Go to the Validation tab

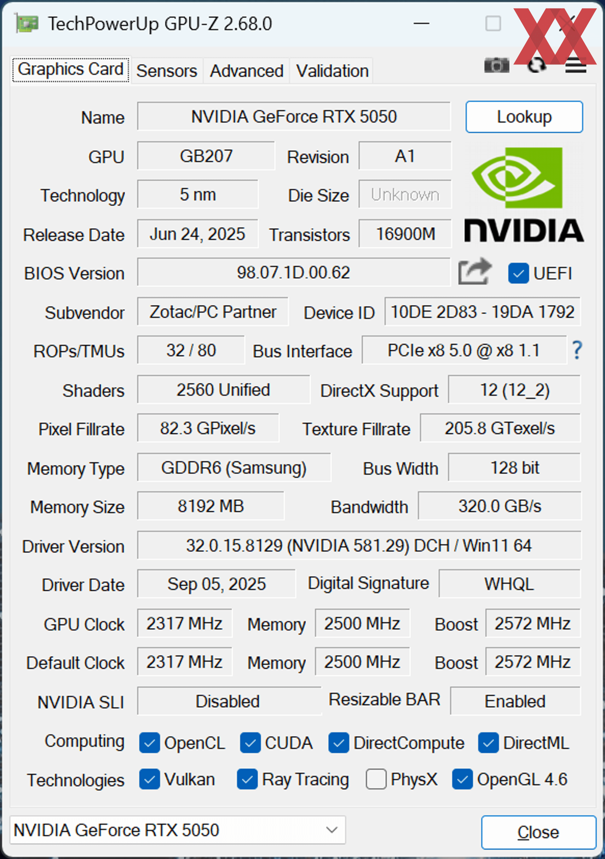click(332, 71)
